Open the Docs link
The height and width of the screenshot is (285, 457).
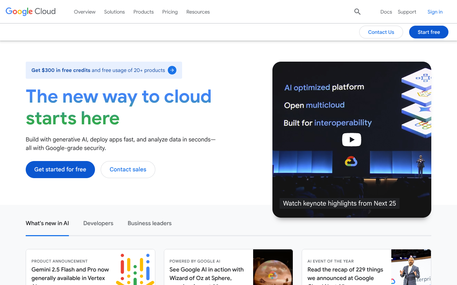386,12
